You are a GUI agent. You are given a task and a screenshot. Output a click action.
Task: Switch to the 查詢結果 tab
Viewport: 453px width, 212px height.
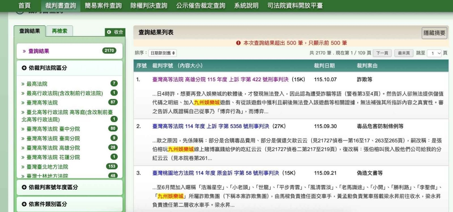pyautogui.click(x=30, y=31)
